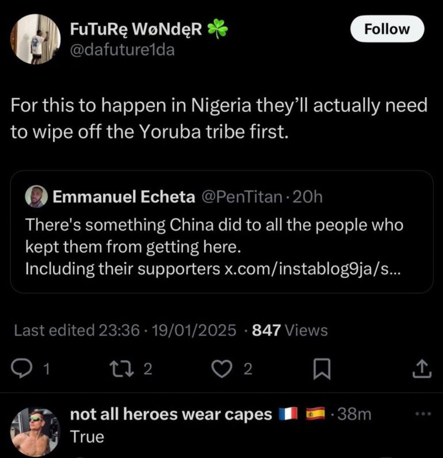Open the @dafuture1da handle
This screenshot has height=458, width=443.
(x=122, y=49)
